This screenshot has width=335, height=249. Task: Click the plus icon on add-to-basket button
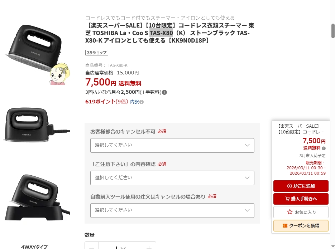tap(289, 186)
